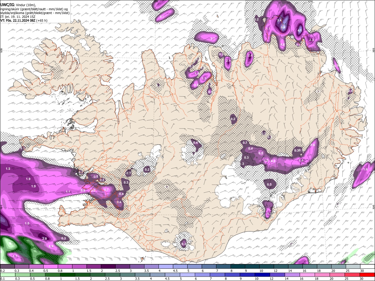Click the 2.3 precipitation label in the northeast

pyautogui.click(x=311, y=40)
